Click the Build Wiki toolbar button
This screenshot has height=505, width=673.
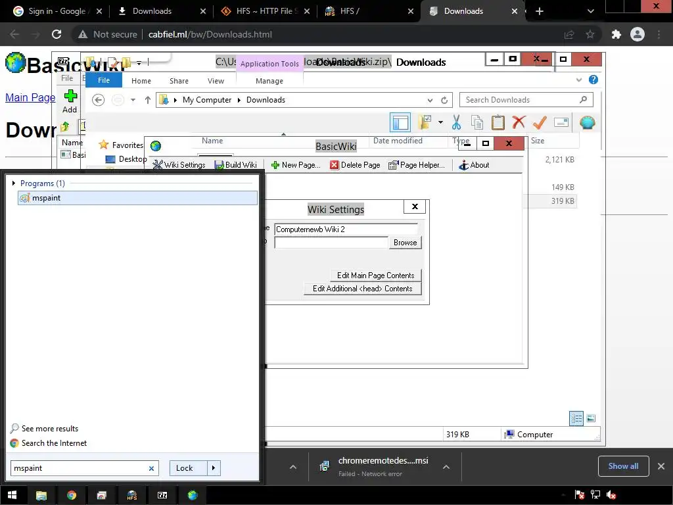[x=236, y=165]
